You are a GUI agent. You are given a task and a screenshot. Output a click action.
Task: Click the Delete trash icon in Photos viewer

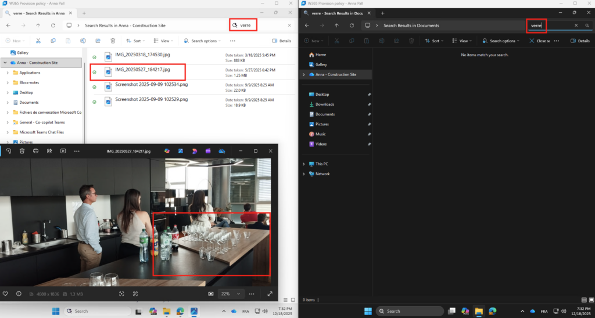tap(22, 151)
